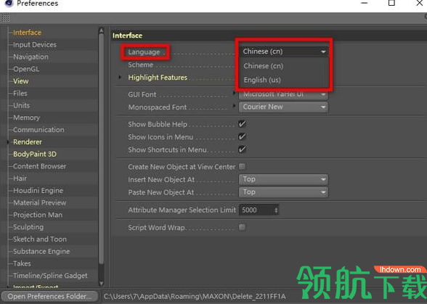Select the Takes category
Image resolution: width=427 pixels, height=304 pixels.
coord(22,263)
